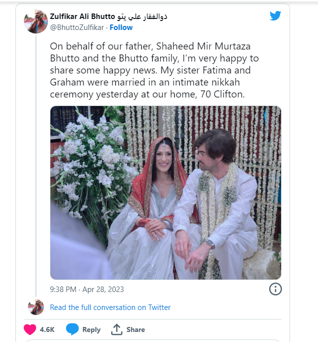
Task: Visit the @BhuttoZulfikar handle link
Action: (77, 27)
